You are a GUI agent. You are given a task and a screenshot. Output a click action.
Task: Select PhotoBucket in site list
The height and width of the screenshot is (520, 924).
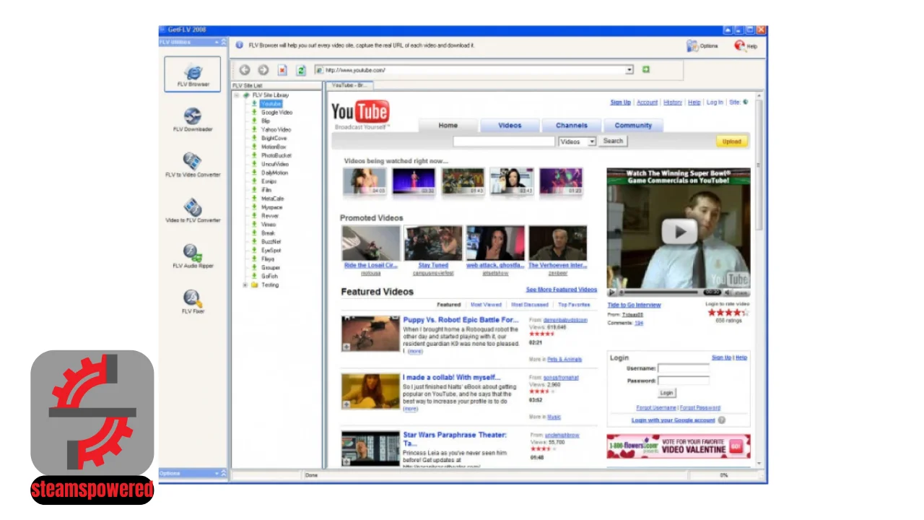(x=276, y=155)
